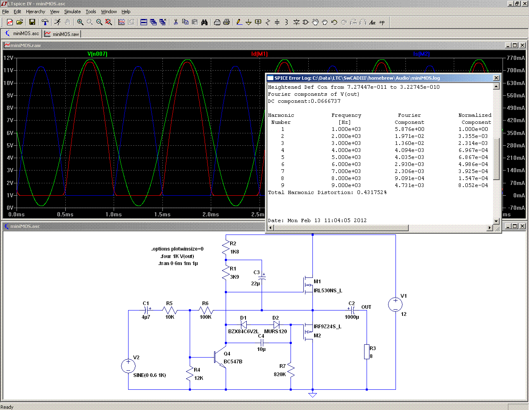Select the Place Diode tool
This screenshot has height=410, width=529.
(x=296, y=22)
